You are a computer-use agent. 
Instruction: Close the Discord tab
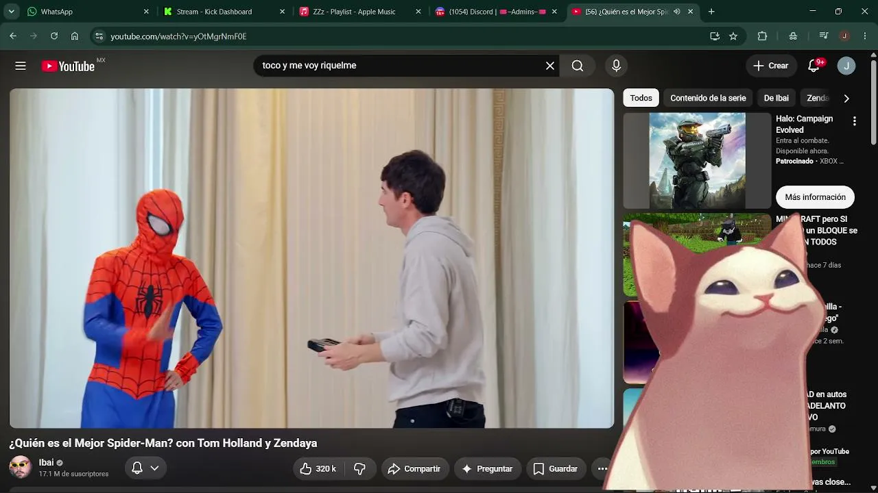click(x=554, y=12)
